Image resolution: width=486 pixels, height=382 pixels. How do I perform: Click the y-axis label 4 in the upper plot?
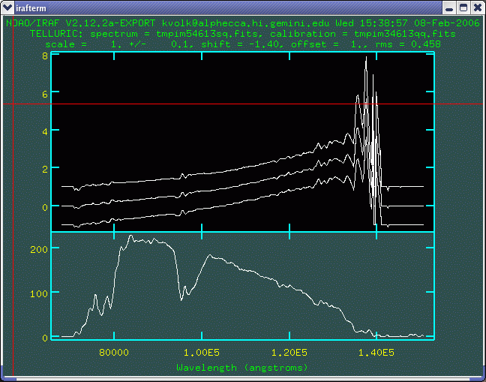pyautogui.click(x=45, y=131)
